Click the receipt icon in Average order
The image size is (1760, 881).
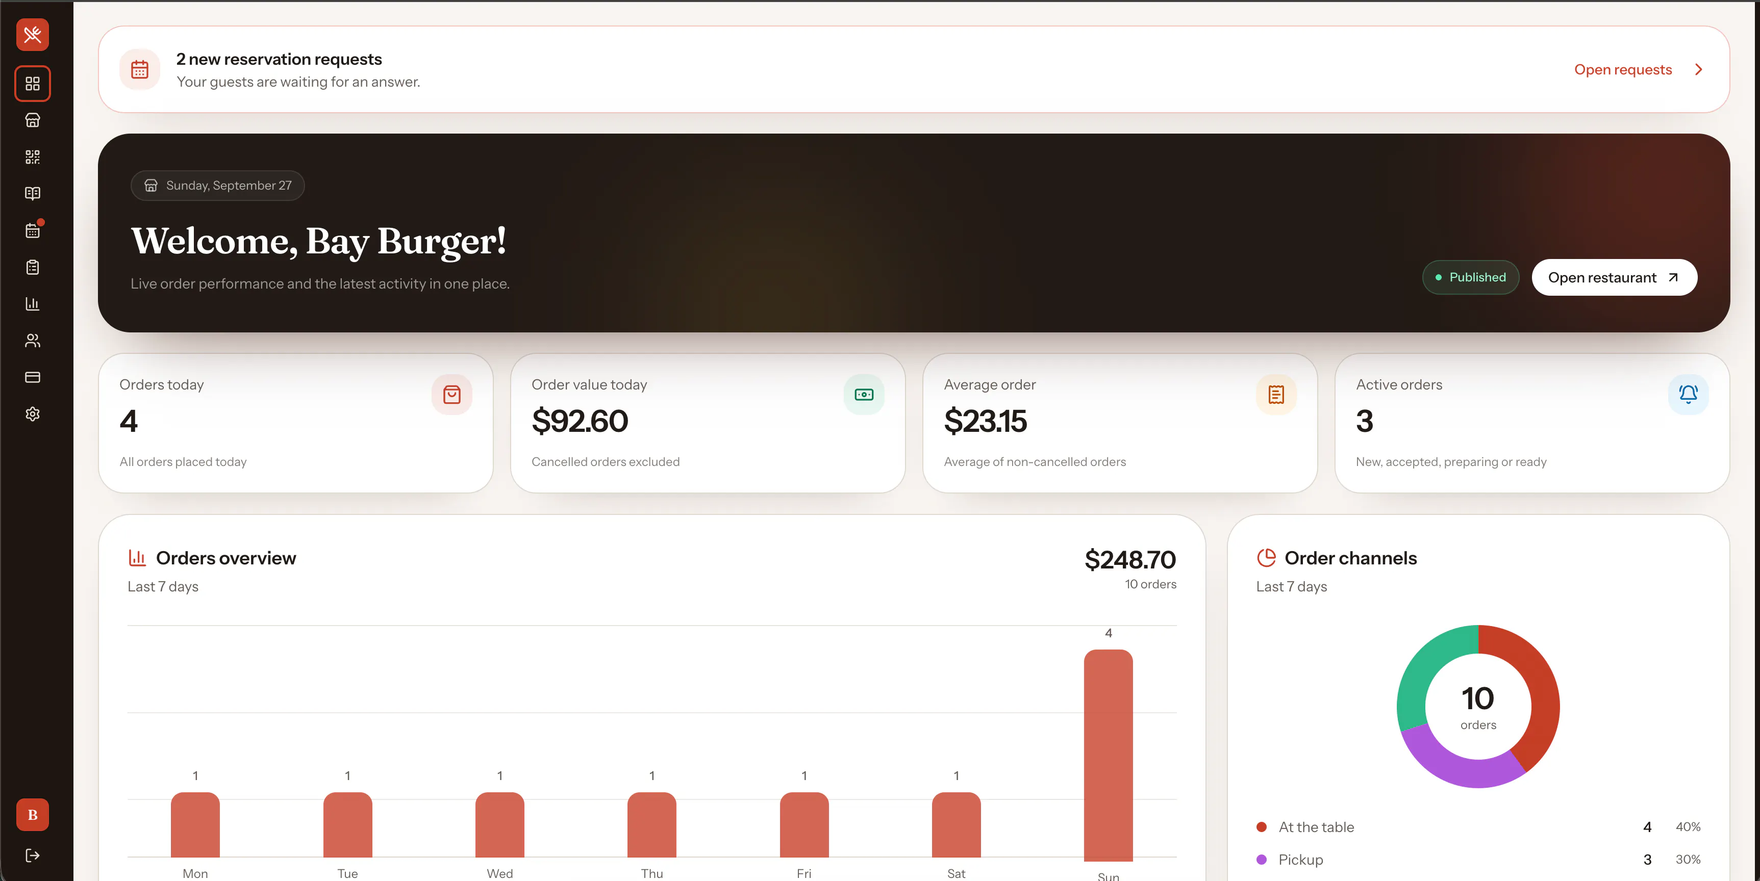tap(1275, 394)
